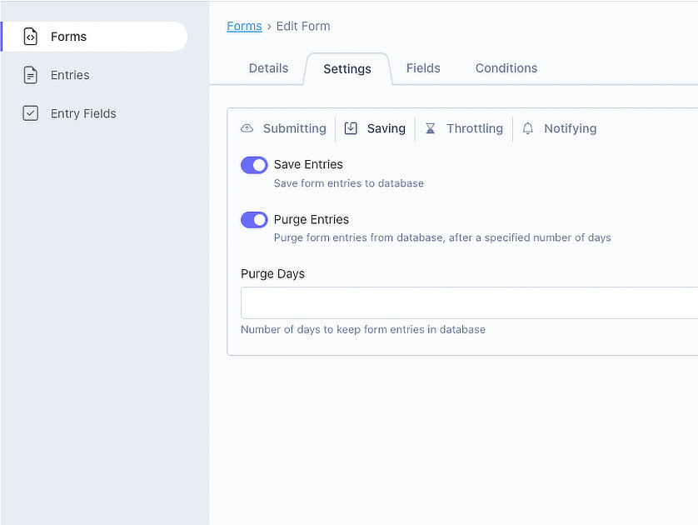
Task: Click the Notifying bell icon
Action: (527, 128)
